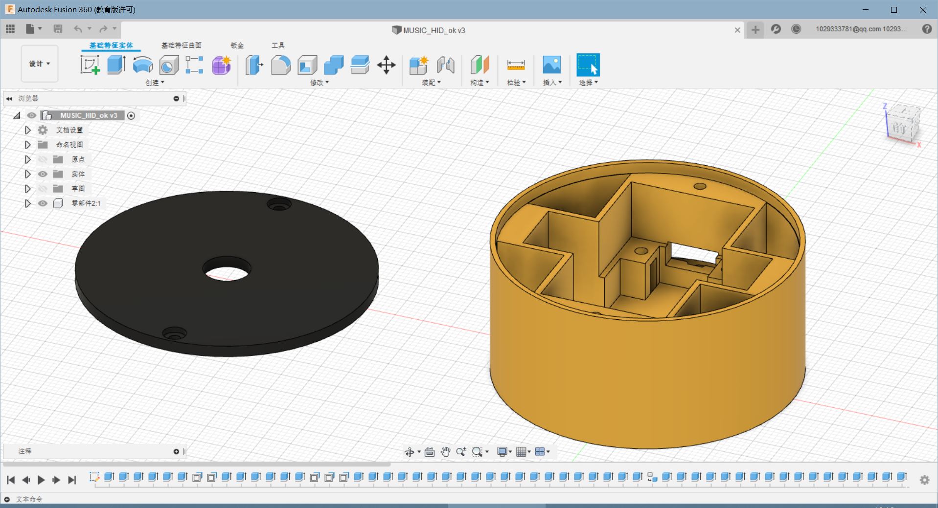Image resolution: width=938 pixels, height=508 pixels.
Task: Select the Move/Copy tool
Action: click(x=387, y=65)
